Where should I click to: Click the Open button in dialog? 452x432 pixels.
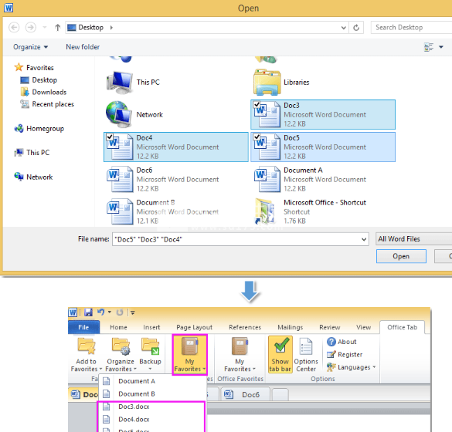click(401, 256)
